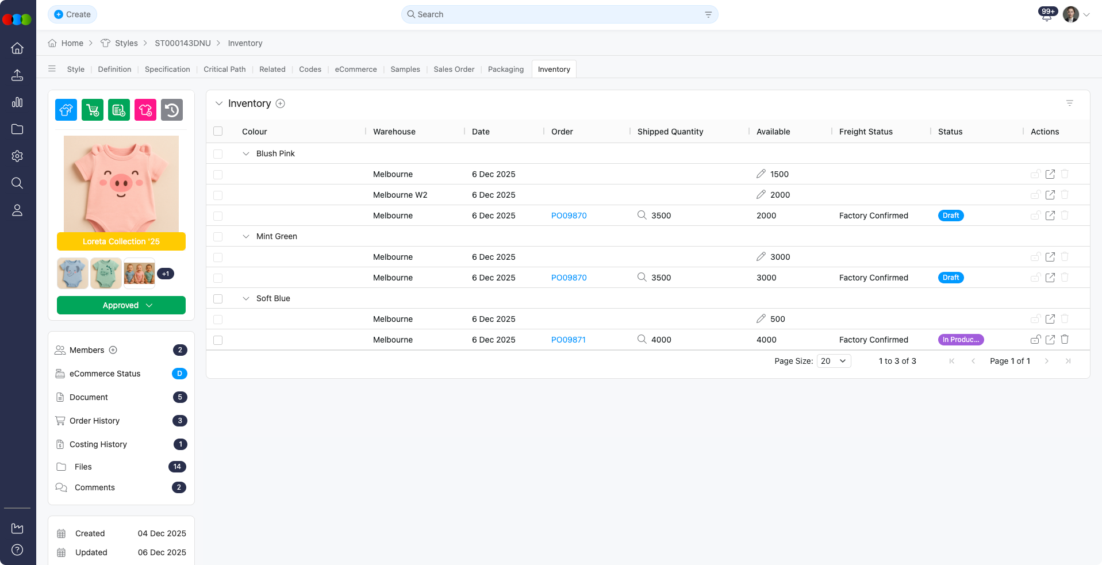1102x565 pixels.
Task: Open the PO09870 order link in Blush Pink
Action: click(x=569, y=216)
